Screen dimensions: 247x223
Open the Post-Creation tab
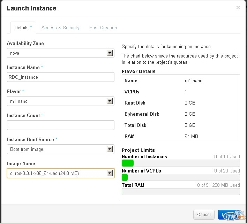103,28
